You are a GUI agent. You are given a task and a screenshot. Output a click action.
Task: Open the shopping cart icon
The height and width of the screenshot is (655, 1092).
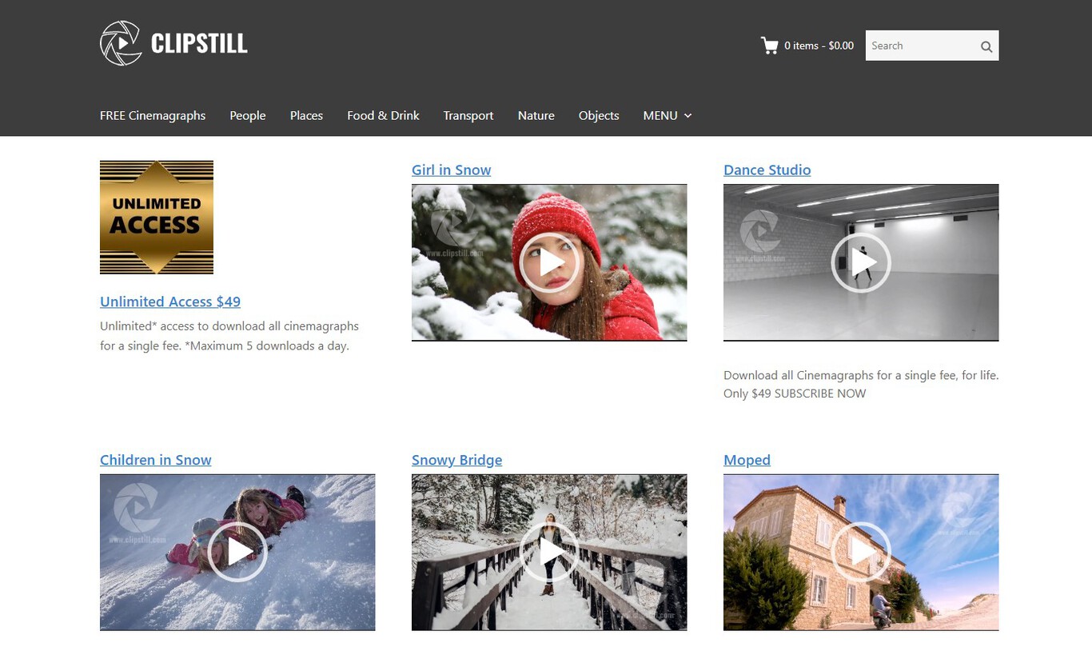[770, 46]
